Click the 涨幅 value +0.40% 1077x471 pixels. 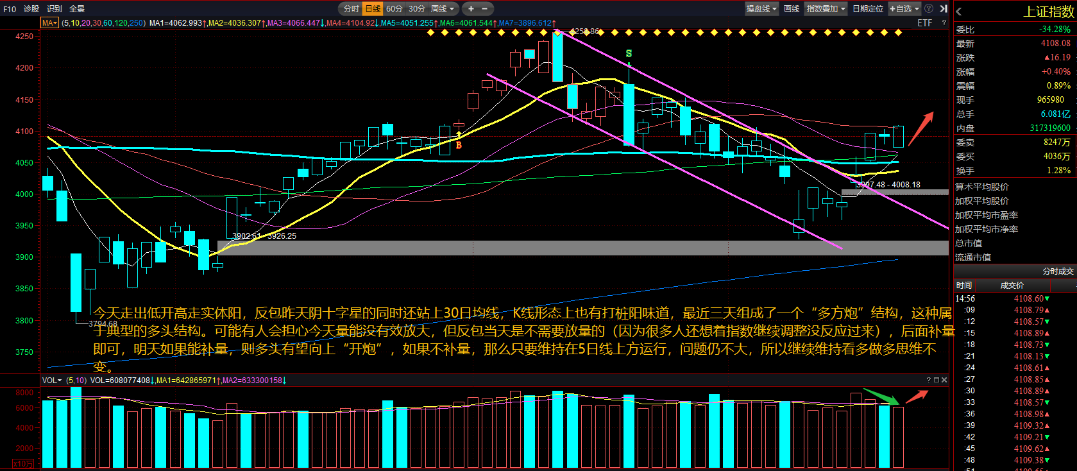point(1056,71)
